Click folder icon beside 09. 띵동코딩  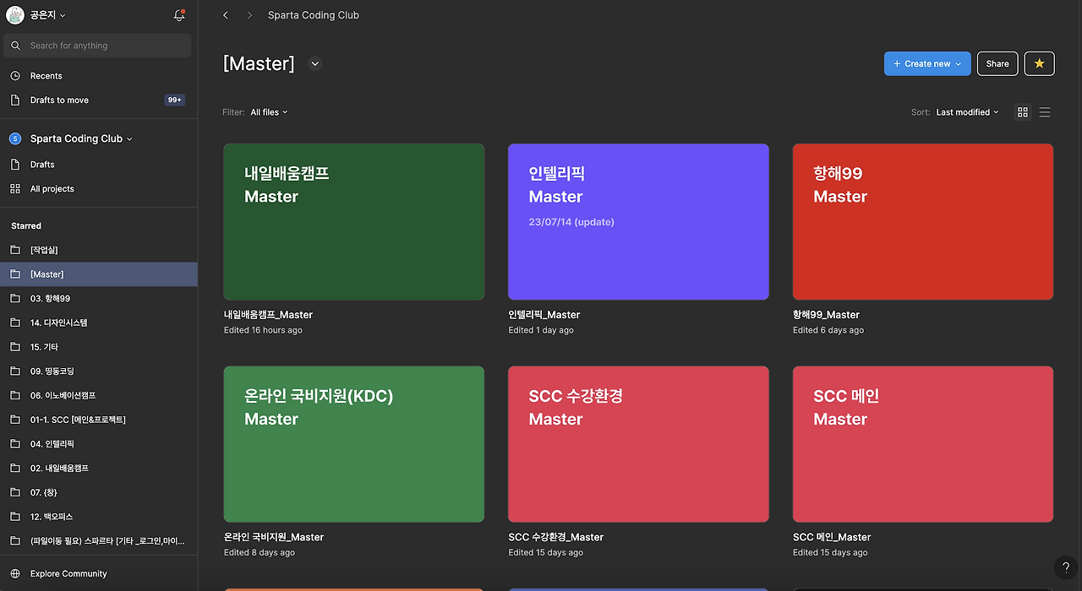(15, 371)
